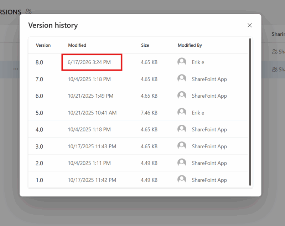
Task: Open SharePoint App name on version 2.0
Action: (209, 163)
